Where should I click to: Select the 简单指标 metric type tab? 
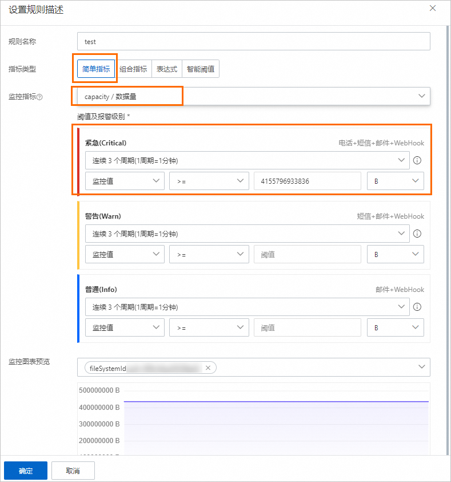[x=96, y=69]
